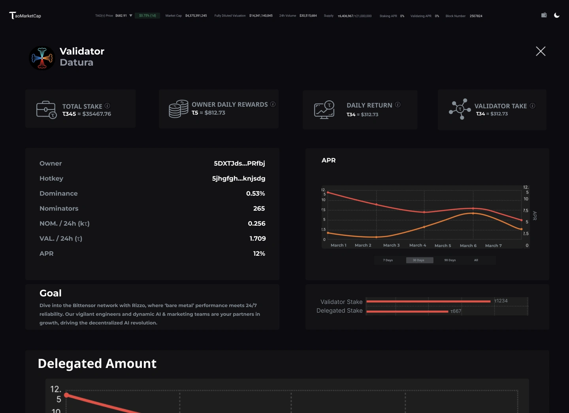Click the Total Stake info icon
This screenshot has width=569, height=413.
coord(107,106)
